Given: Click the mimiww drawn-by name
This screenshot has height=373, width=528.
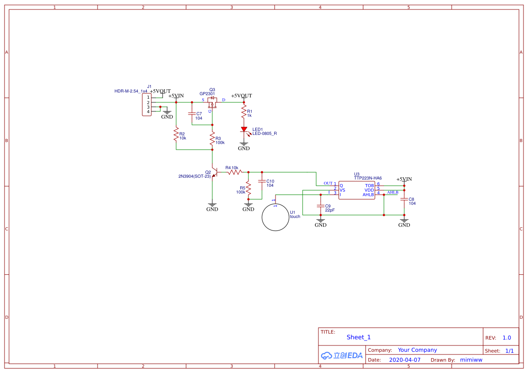Looking at the screenshot, I should click(x=471, y=360).
